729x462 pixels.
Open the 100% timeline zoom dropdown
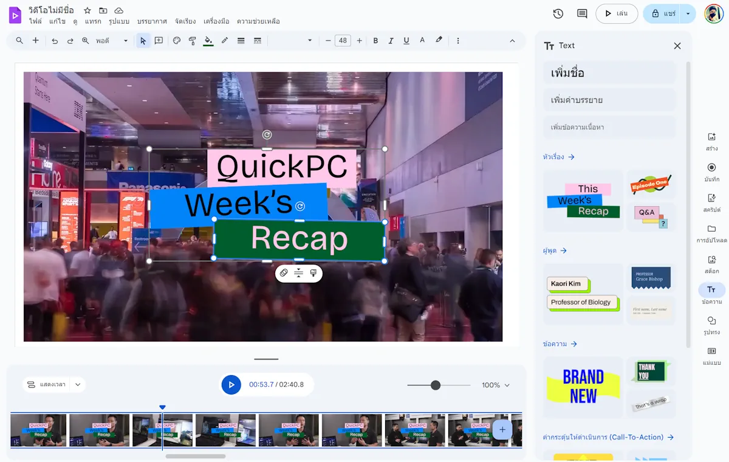click(x=495, y=385)
